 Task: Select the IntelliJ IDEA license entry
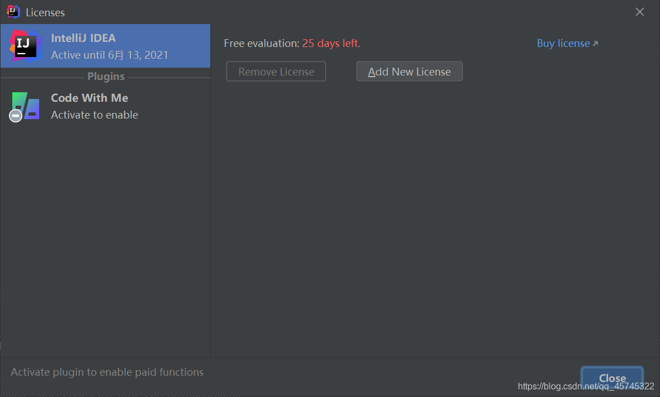pos(105,46)
